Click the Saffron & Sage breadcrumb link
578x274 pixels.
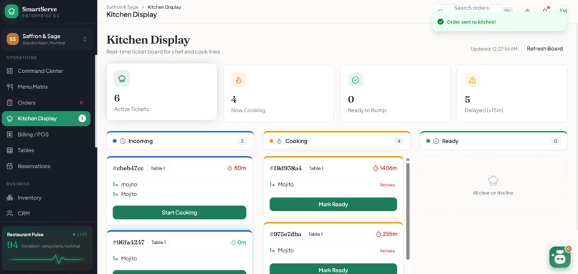[122, 7]
